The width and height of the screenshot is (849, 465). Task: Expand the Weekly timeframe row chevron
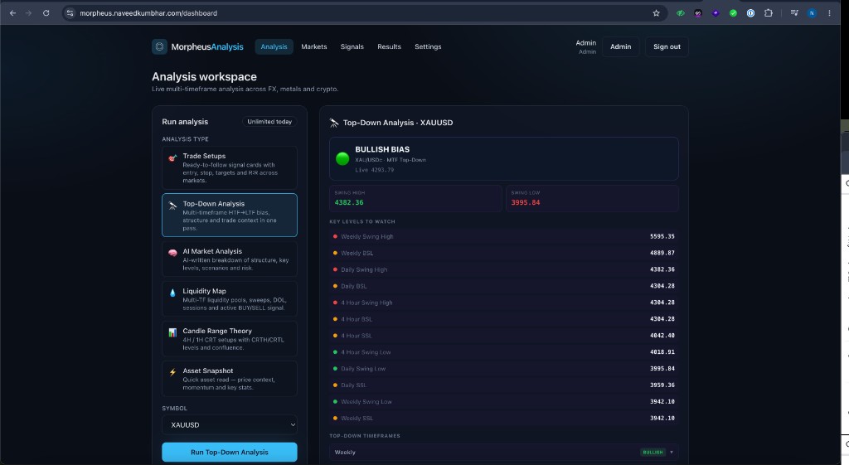click(x=672, y=452)
